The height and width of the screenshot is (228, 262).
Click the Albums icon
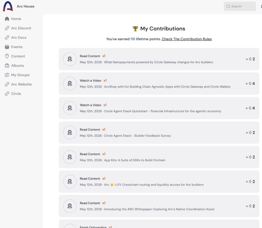[7, 66]
